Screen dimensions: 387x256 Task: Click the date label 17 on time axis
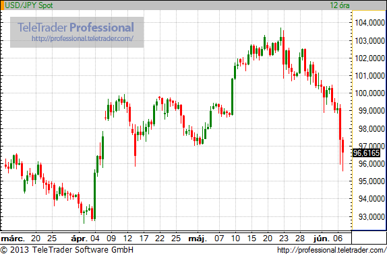click(144, 239)
